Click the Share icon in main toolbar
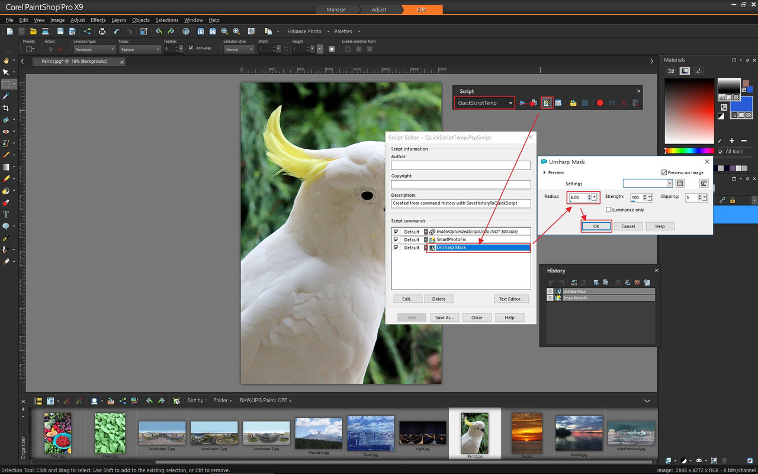 tap(87, 31)
